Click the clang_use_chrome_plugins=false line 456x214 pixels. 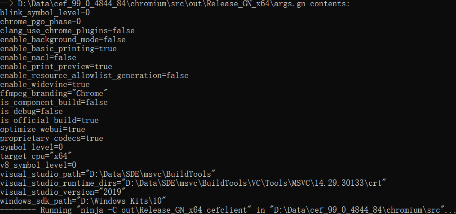coord(67,31)
